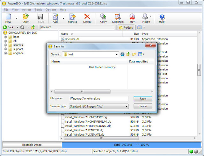The width and height of the screenshot is (204, 156).
Task: Click the File name input field
Action: tap(98, 99)
